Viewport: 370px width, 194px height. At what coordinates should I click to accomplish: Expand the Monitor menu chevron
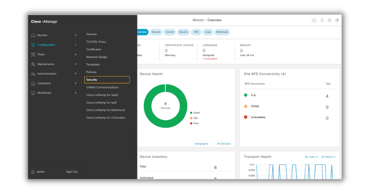click(x=75, y=35)
